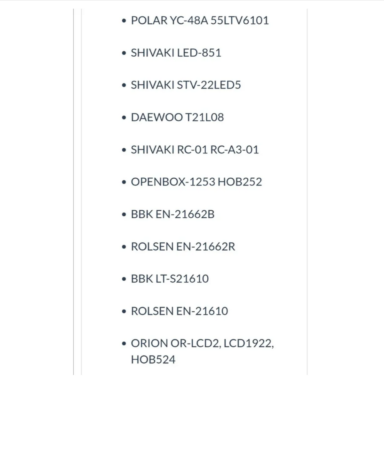Click the BBK LT-S21610 list item
Screen dimensions: 384x451
coord(170,279)
